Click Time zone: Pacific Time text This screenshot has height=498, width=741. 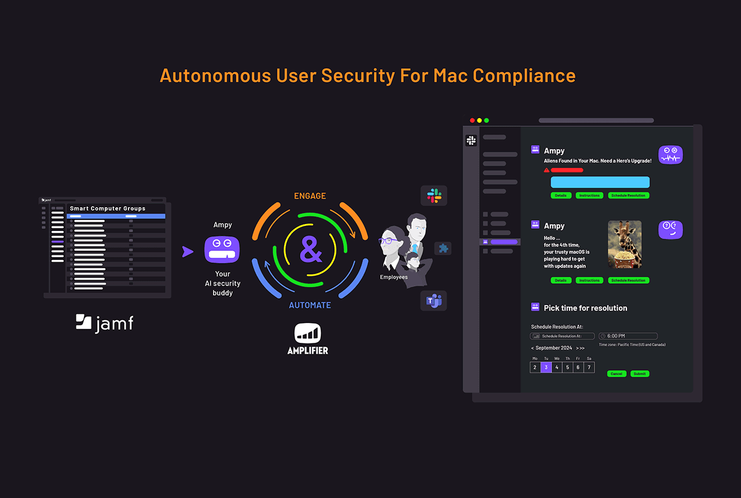(x=632, y=345)
